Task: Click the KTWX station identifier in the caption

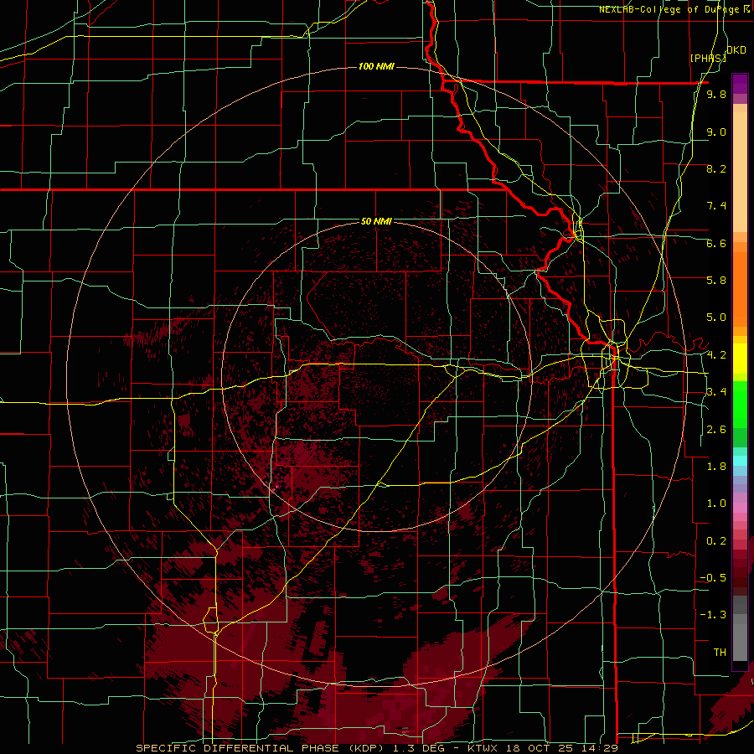Action: click(x=482, y=748)
